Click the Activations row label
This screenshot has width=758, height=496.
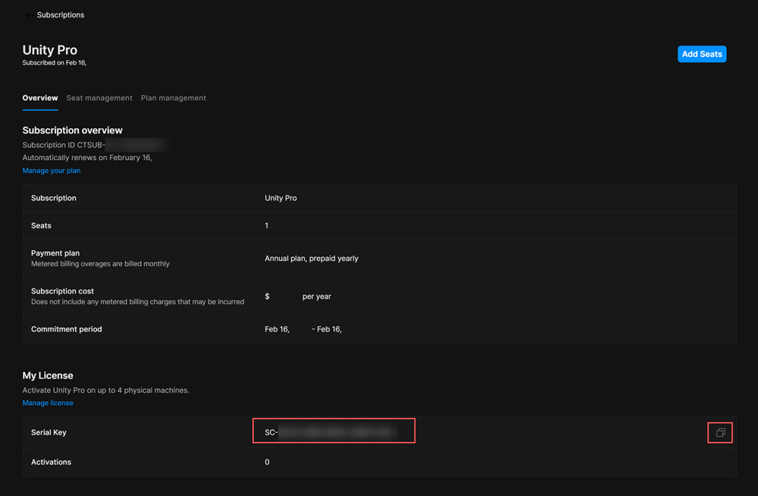pyautogui.click(x=51, y=462)
